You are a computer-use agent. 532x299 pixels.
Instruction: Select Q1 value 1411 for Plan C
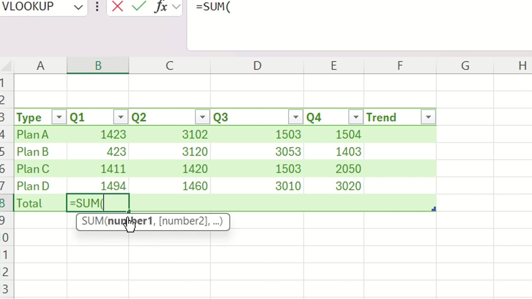coord(98,169)
